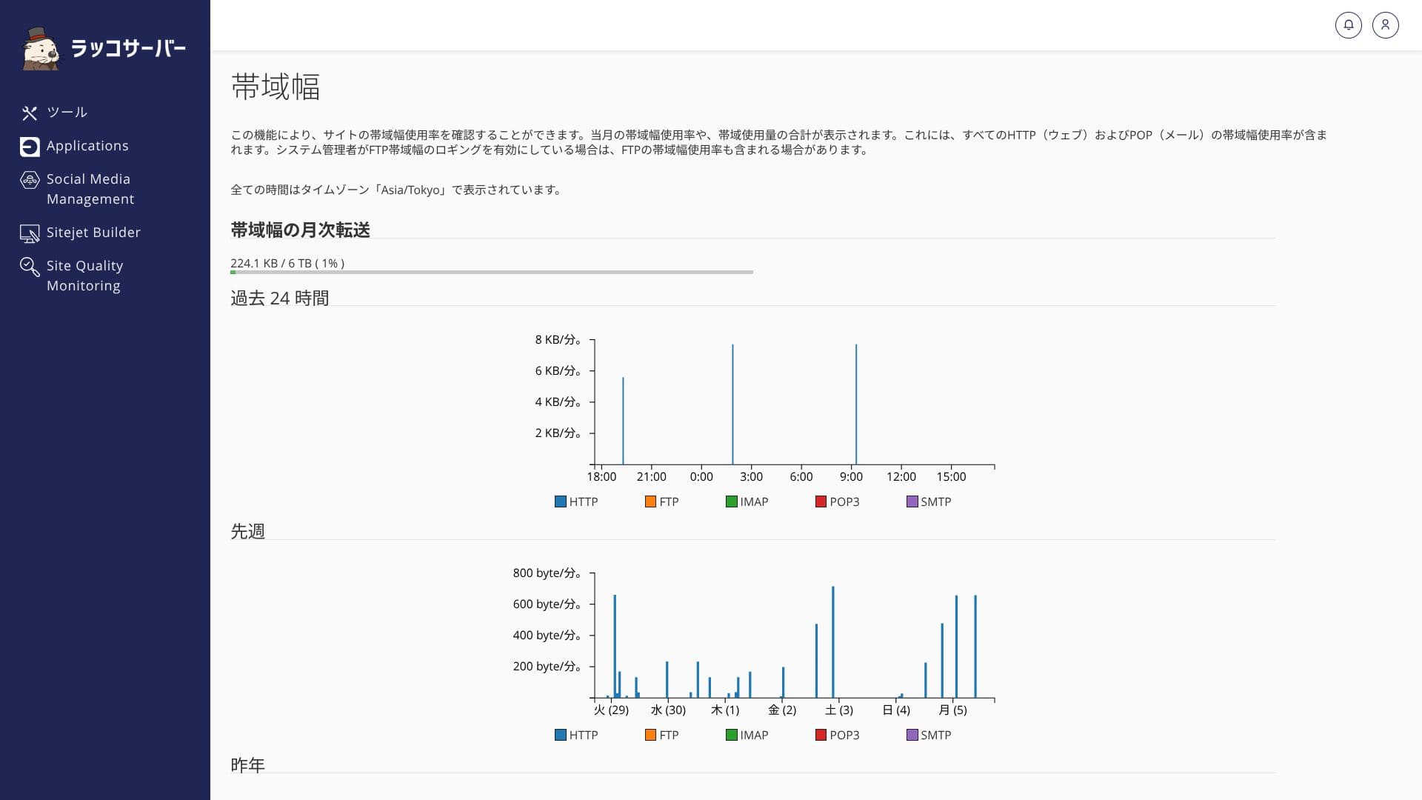
Task: Click the Rakko Server otter logo
Action: tap(41, 50)
